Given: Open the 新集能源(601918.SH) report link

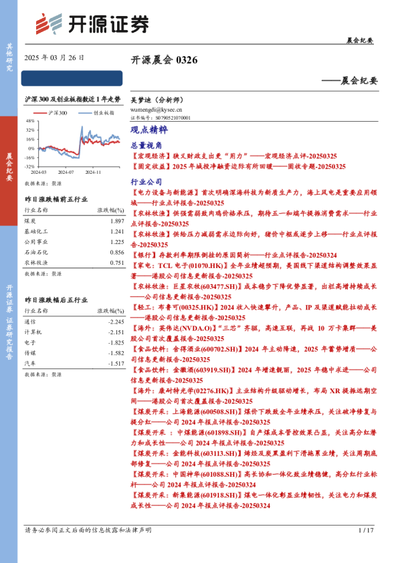Looking at the screenshot, I should 254,499.
